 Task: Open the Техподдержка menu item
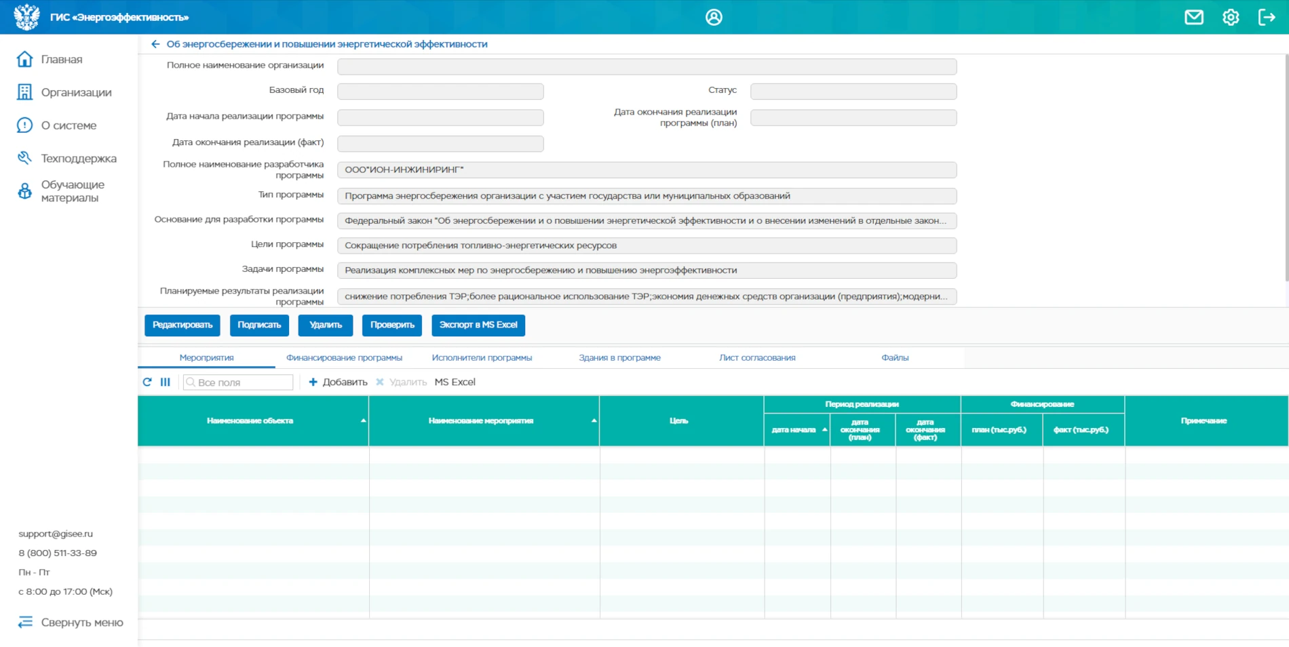pos(79,158)
